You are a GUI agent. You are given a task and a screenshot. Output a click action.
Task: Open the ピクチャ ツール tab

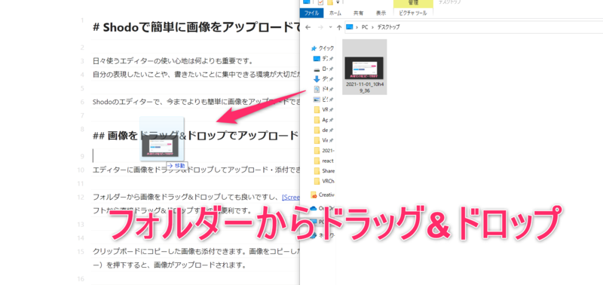[413, 13]
